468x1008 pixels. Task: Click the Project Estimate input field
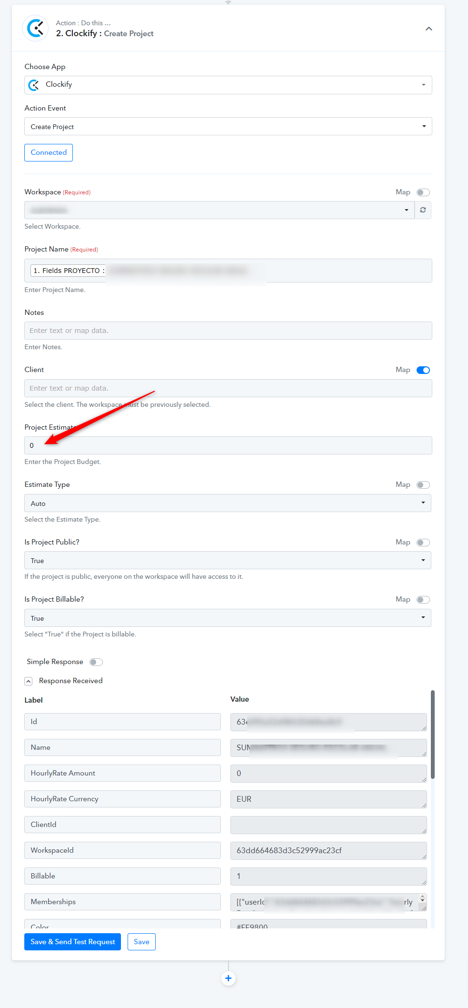[x=228, y=445]
